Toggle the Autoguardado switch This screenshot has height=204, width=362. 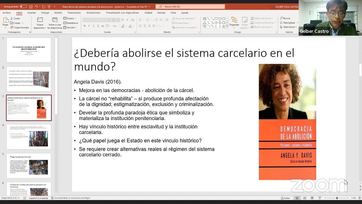tap(23, 7)
